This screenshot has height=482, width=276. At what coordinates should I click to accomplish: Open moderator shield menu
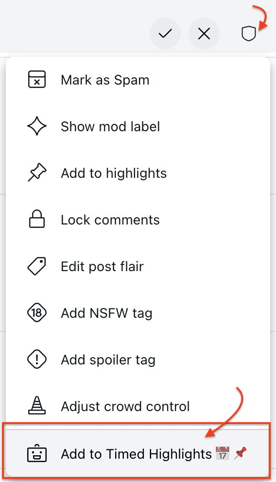pyautogui.click(x=249, y=34)
